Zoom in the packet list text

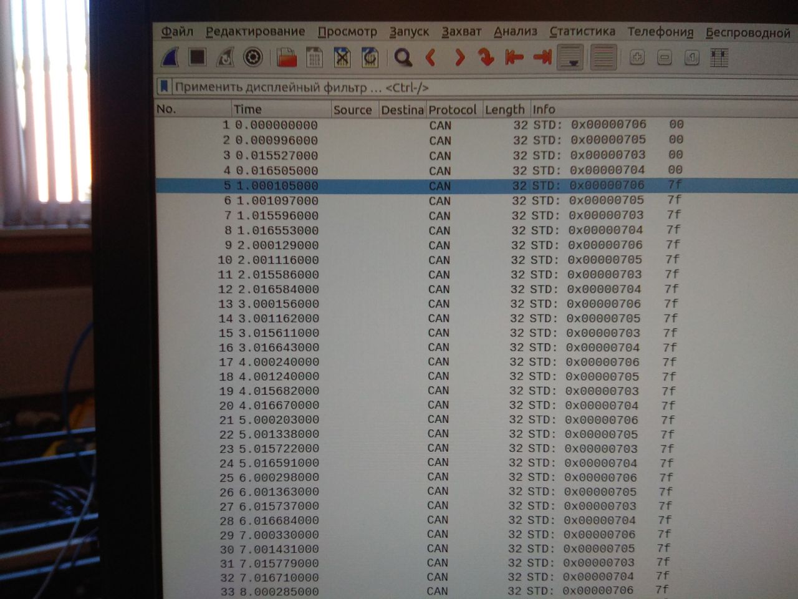pyautogui.click(x=637, y=58)
